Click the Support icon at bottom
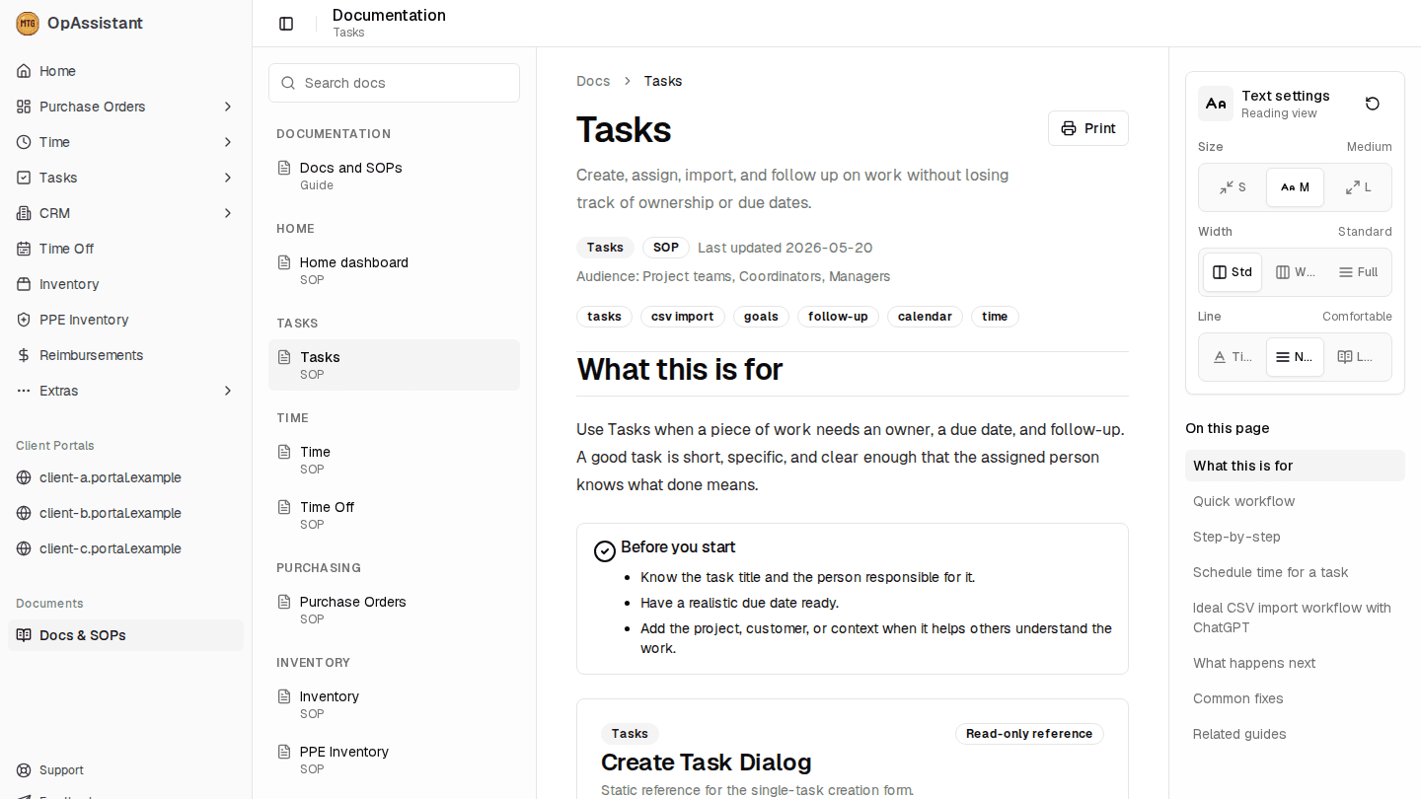Screen dimensions: 1421x799 click(24, 770)
